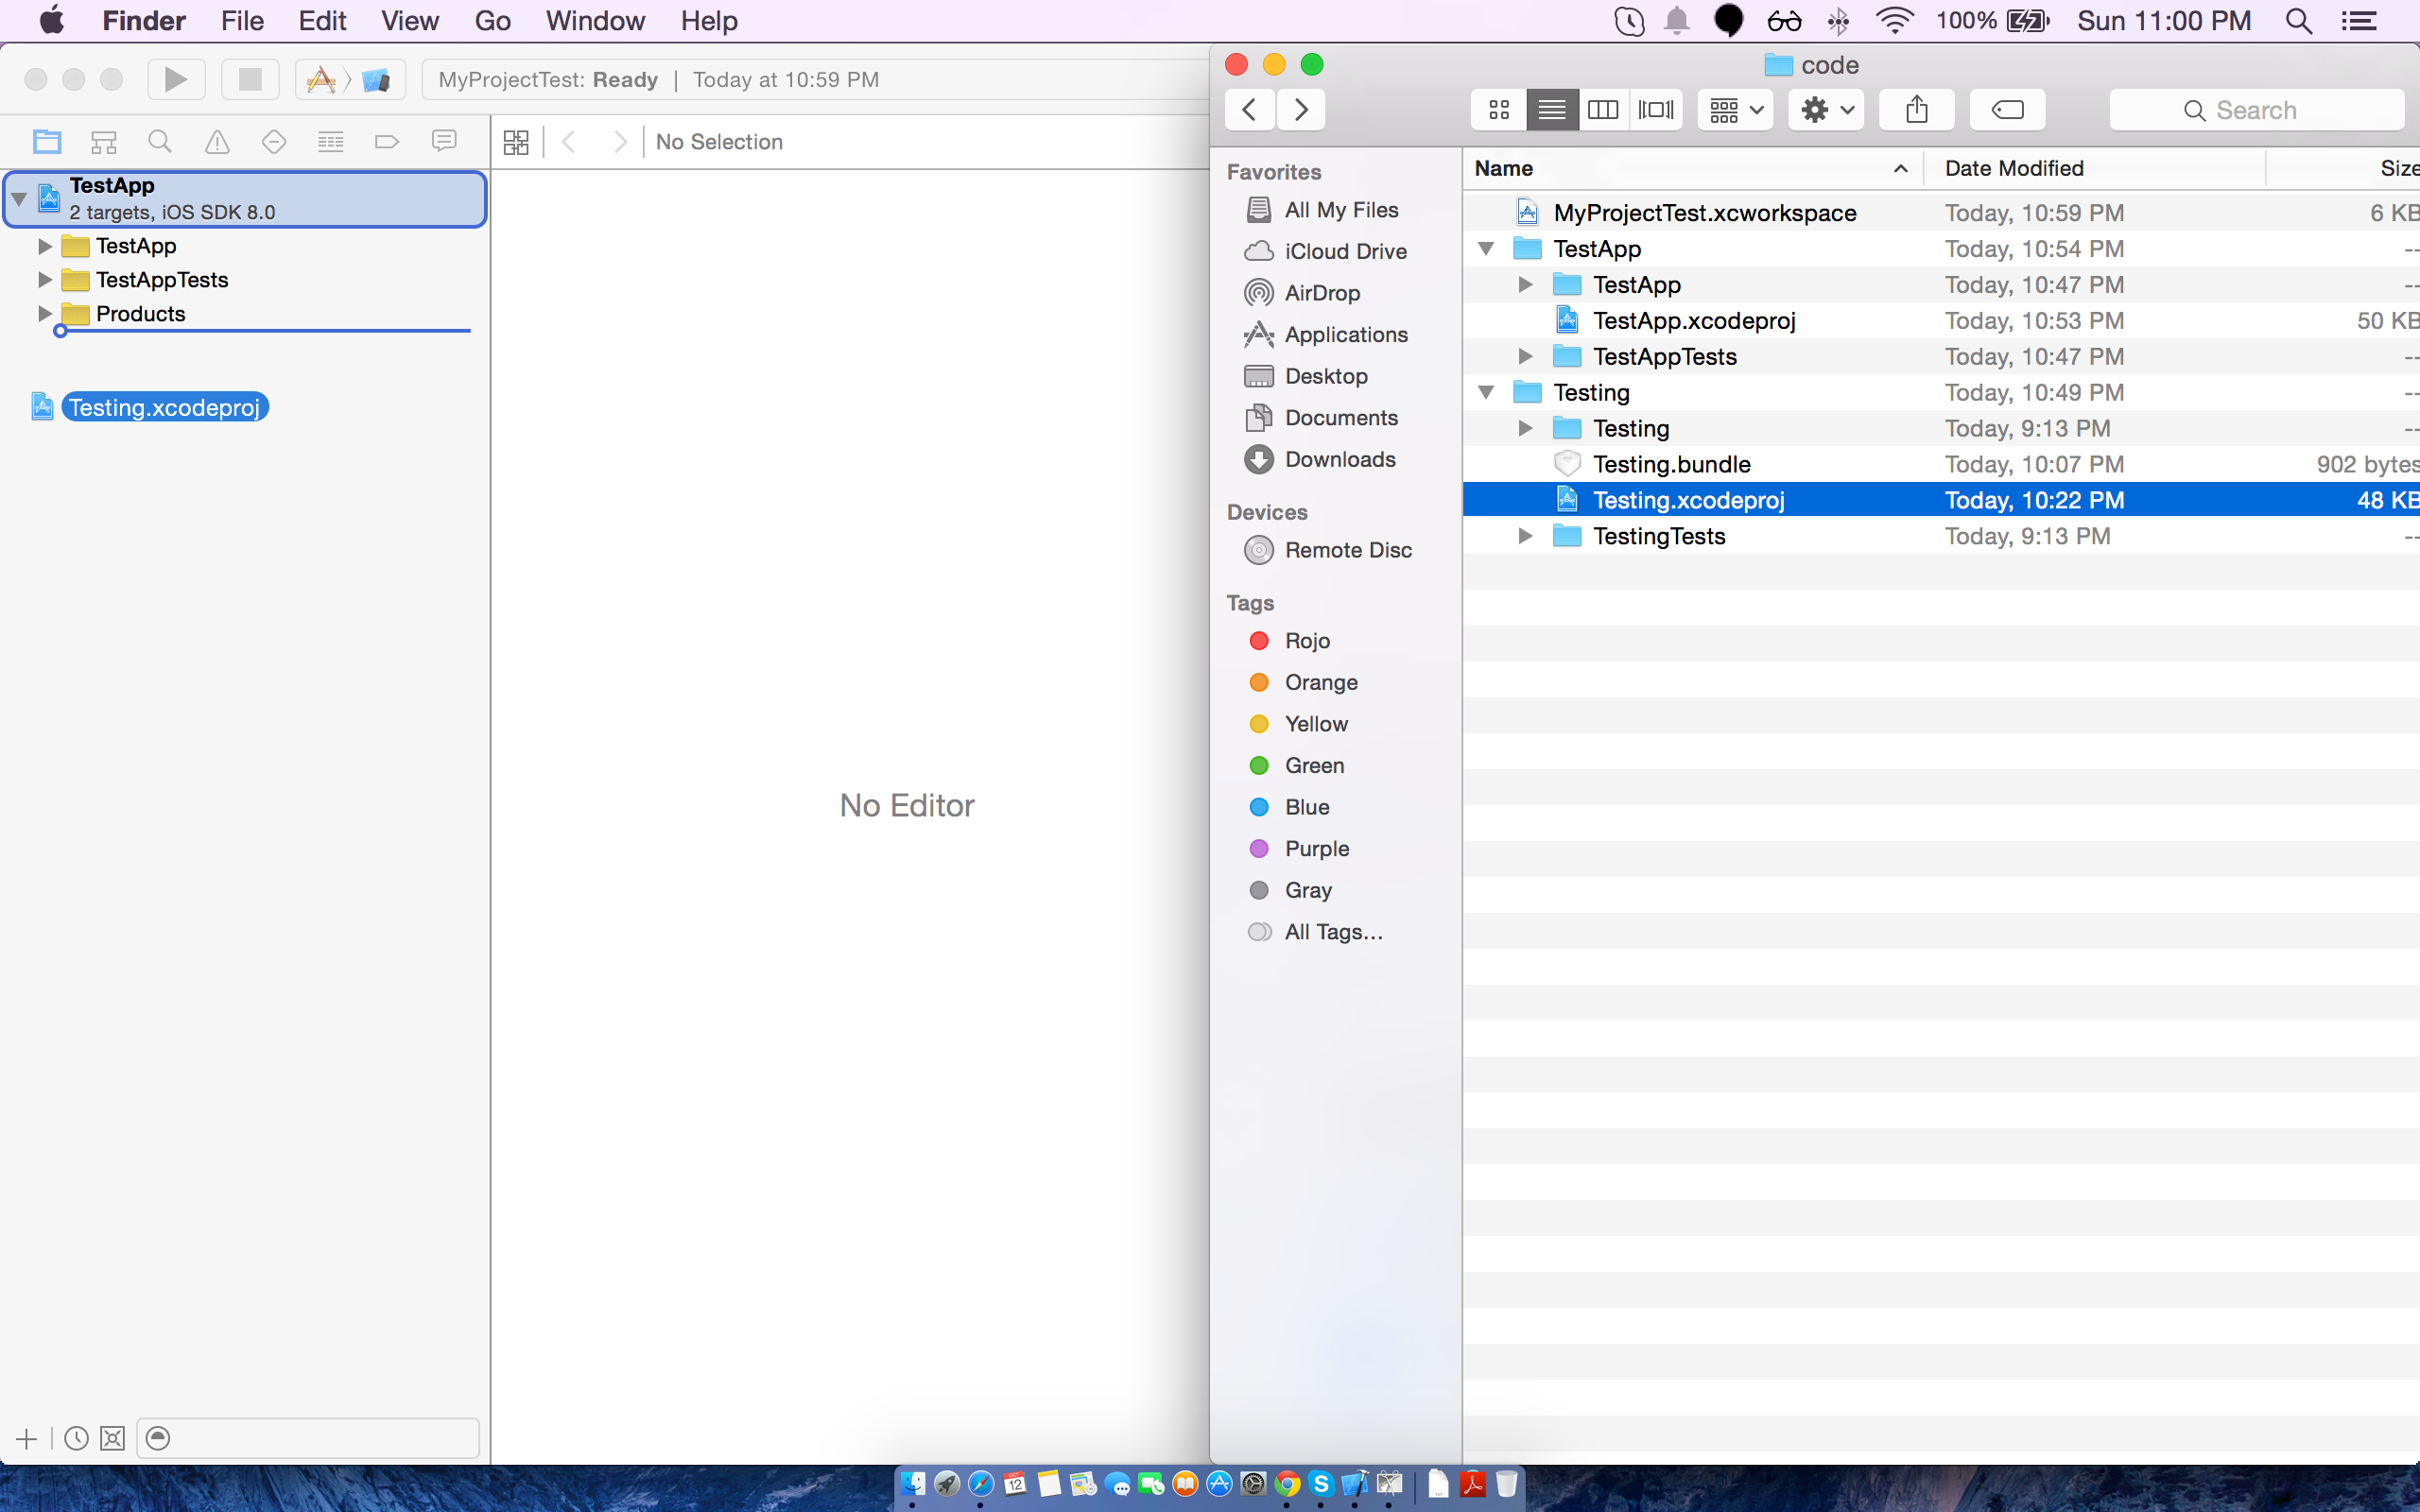The width and height of the screenshot is (2420, 1512).
Task: Select the Orange tag
Action: point(1303,683)
